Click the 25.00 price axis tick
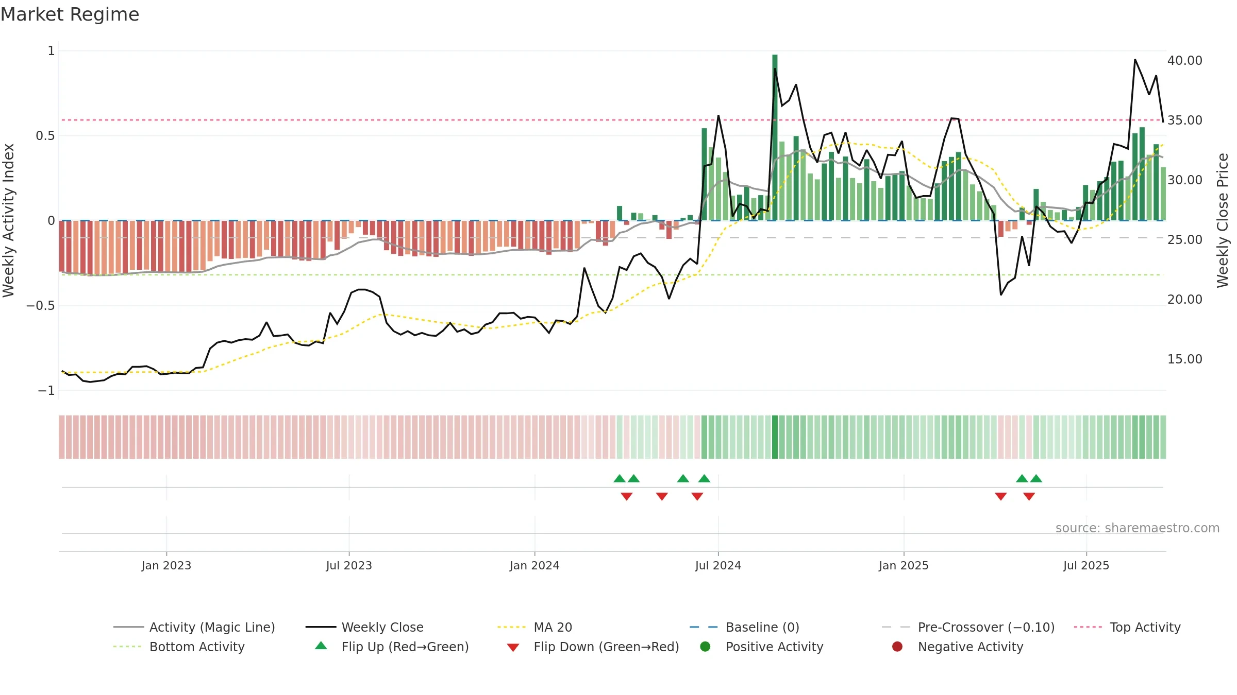This screenshot has width=1237, height=695. (x=1185, y=239)
